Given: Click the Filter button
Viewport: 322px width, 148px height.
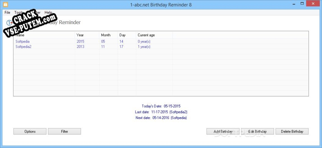Looking at the screenshot, I should pyautogui.click(x=64, y=131).
